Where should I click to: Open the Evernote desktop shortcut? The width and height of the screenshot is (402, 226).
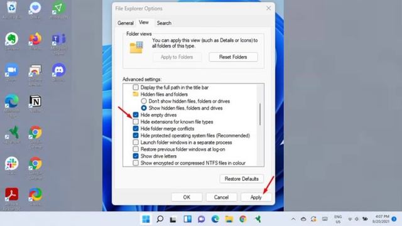[x=11, y=40]
